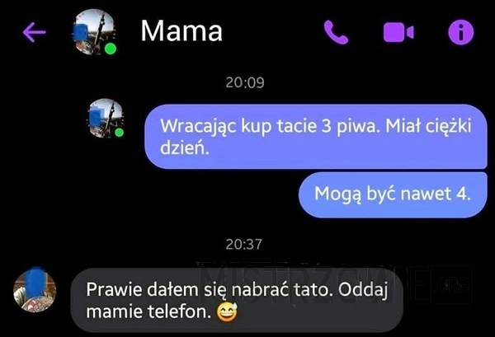
Task: Go back using the purple arrow
Action: (34, 32)
